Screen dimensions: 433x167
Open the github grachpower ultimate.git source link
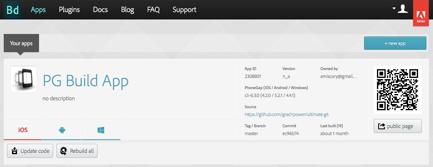tap(286, 114)
